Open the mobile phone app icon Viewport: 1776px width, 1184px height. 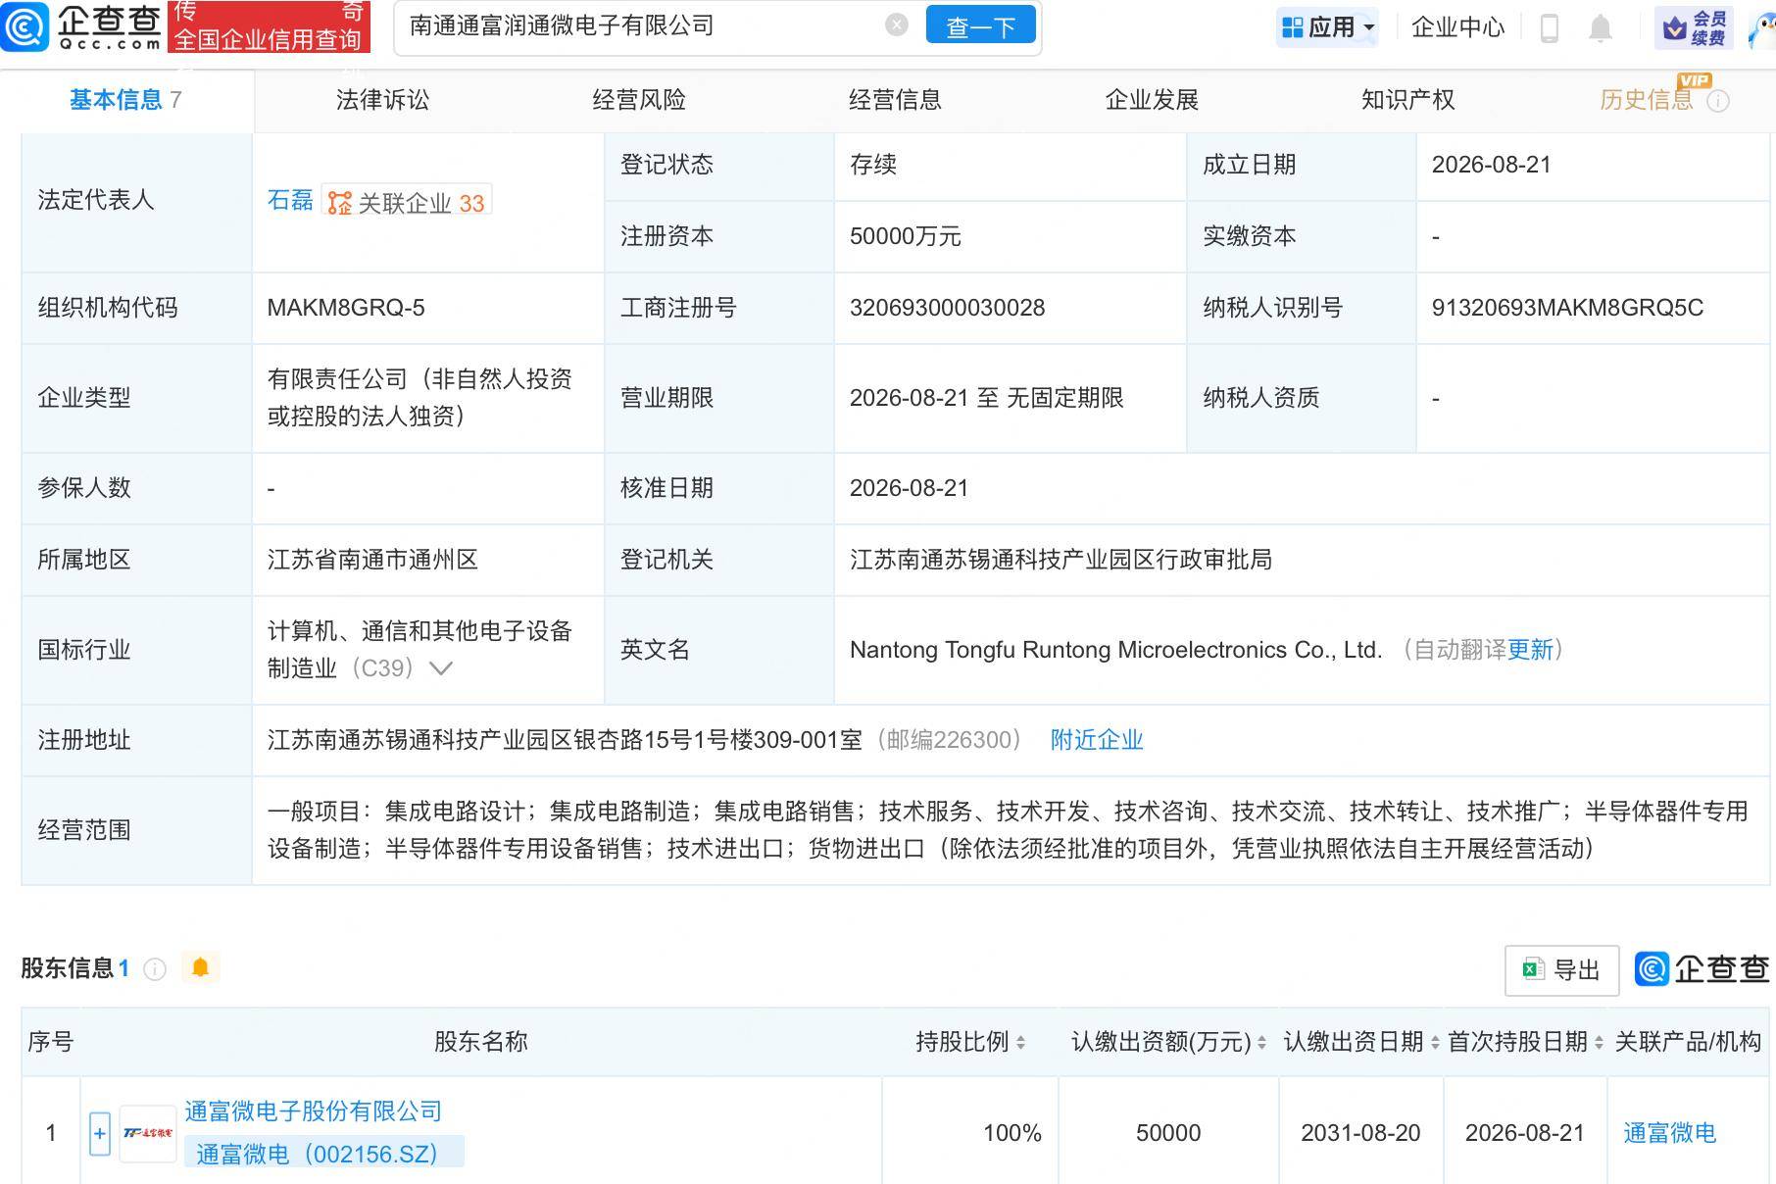pyautogui.click(x=1550, y=27)
